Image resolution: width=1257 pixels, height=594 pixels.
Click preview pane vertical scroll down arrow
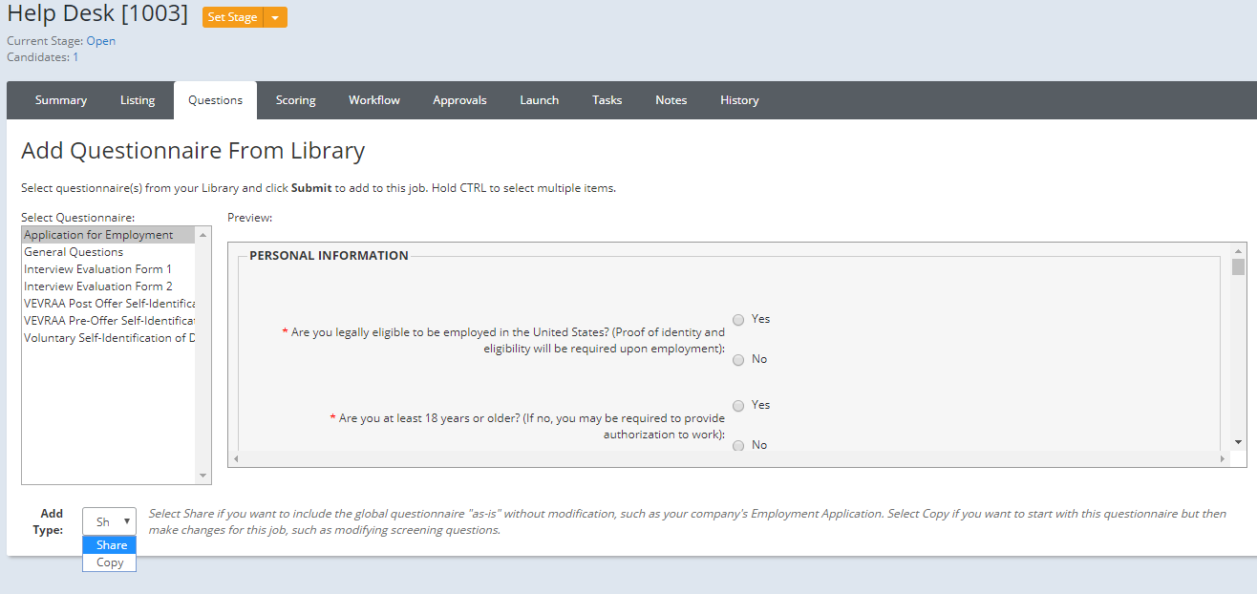click(x=1239, y=442)
